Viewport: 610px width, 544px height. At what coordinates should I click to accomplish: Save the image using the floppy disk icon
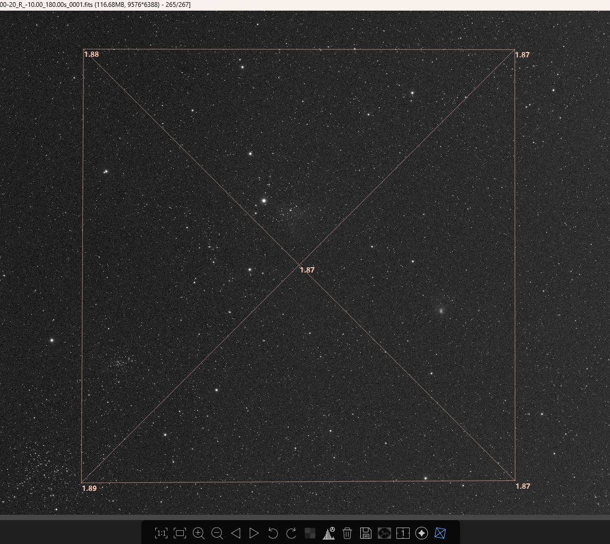[366, 533]
